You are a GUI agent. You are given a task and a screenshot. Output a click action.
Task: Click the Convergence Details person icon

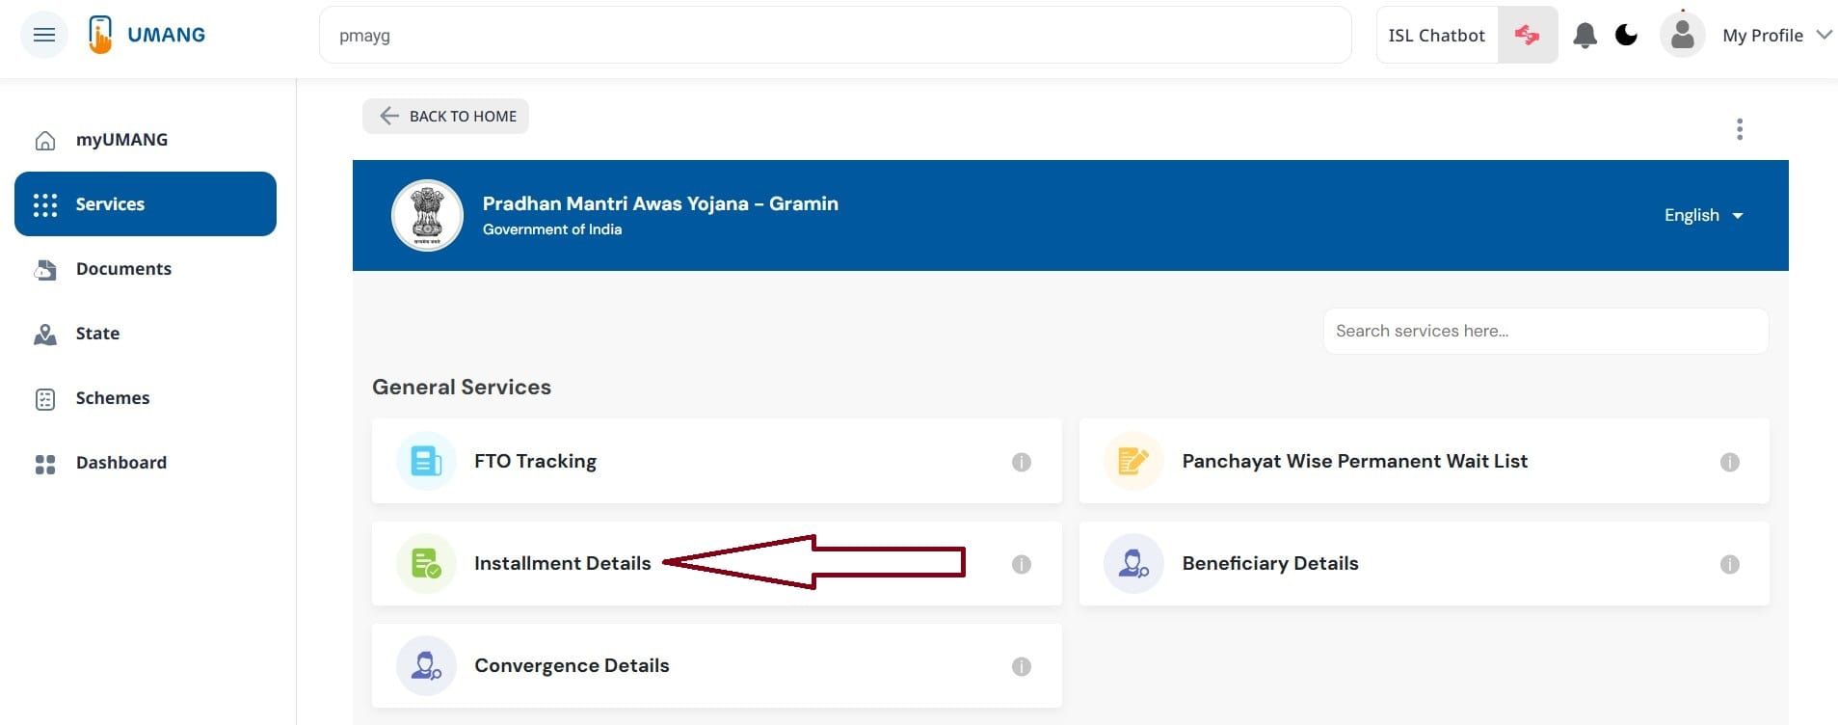426,665
